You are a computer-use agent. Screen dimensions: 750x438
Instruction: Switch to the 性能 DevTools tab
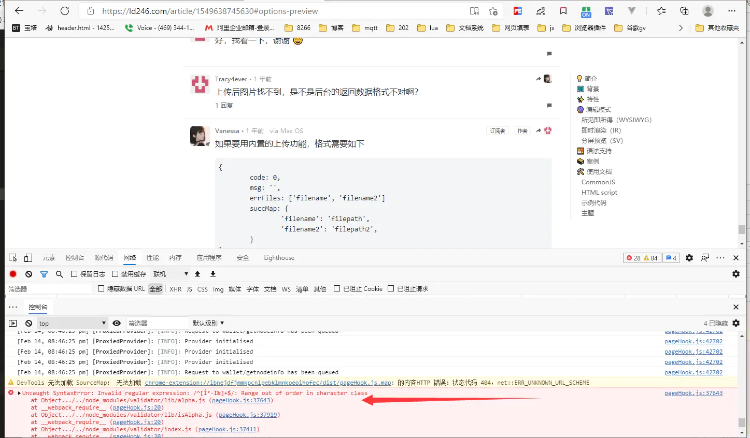pos(152,257)
